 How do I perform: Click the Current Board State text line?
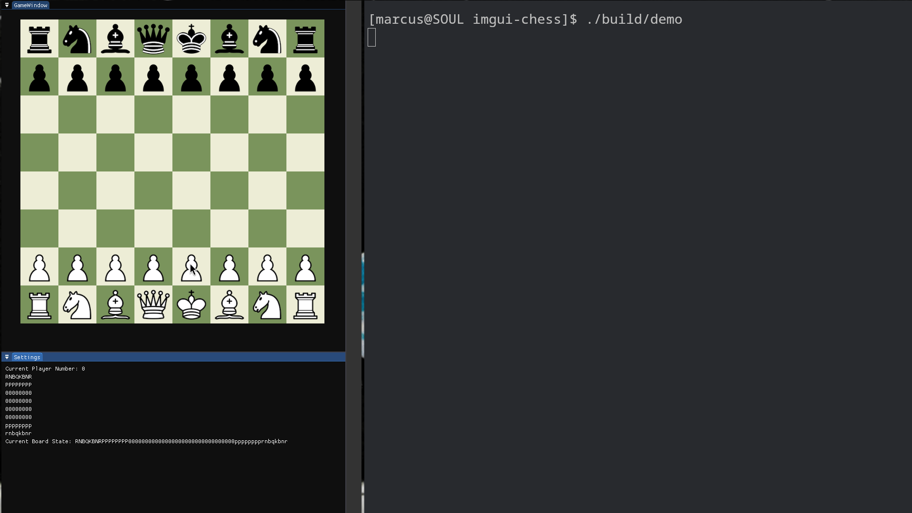[146, 441]
